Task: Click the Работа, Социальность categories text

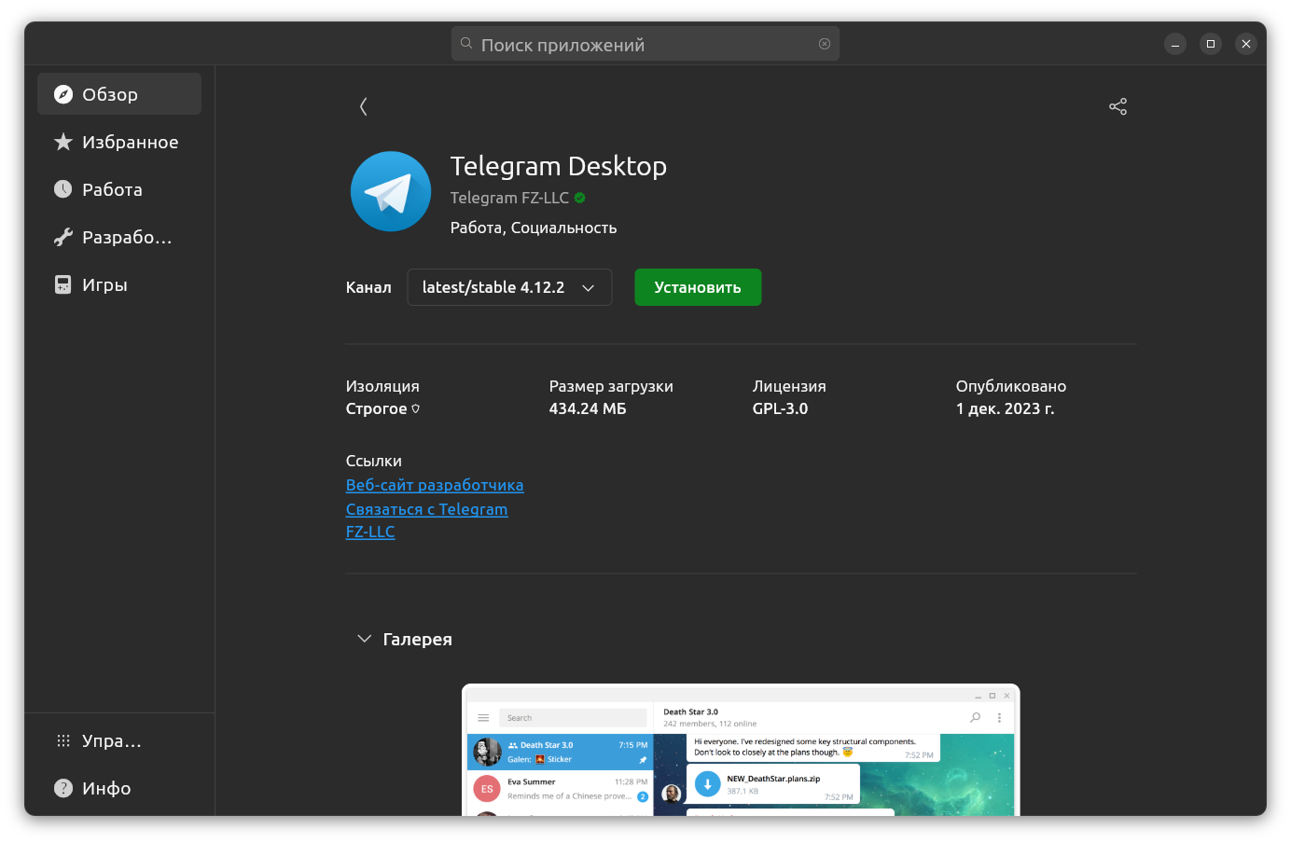Action: (x=534, y=228)
